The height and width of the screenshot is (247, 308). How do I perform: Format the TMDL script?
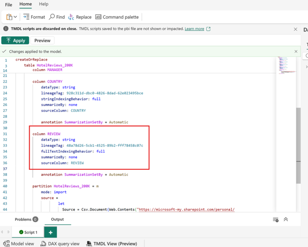pyautogui.click(x=34, y=17)
